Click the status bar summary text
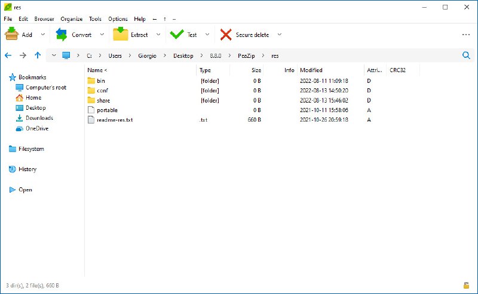This screenshot has width=478, height=294. pos(32,286)
